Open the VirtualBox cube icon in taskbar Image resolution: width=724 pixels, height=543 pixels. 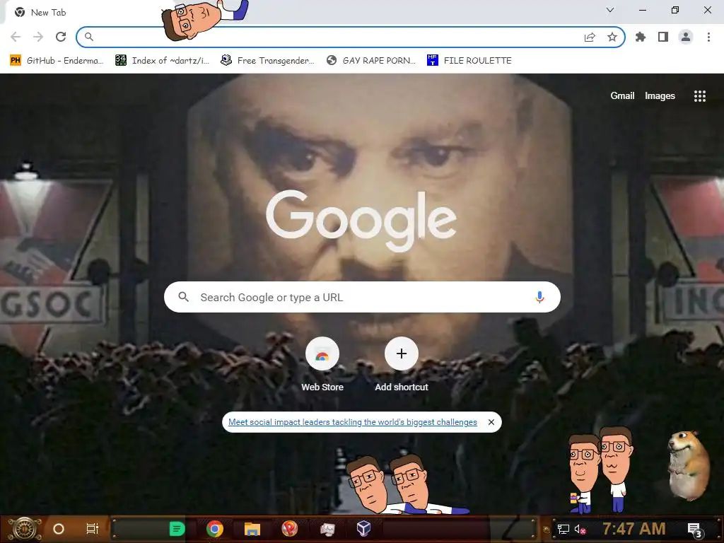click(364, 529)
